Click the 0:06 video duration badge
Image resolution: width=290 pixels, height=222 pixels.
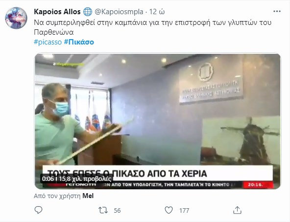pyautogui.click(x=48, y=179)
